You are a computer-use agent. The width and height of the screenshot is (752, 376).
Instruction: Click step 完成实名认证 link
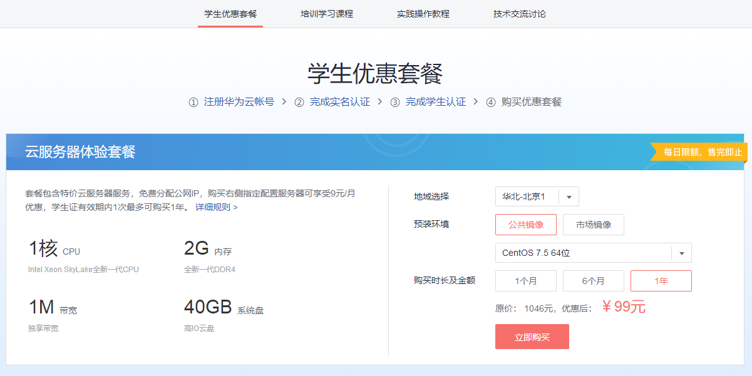(340, 101)
